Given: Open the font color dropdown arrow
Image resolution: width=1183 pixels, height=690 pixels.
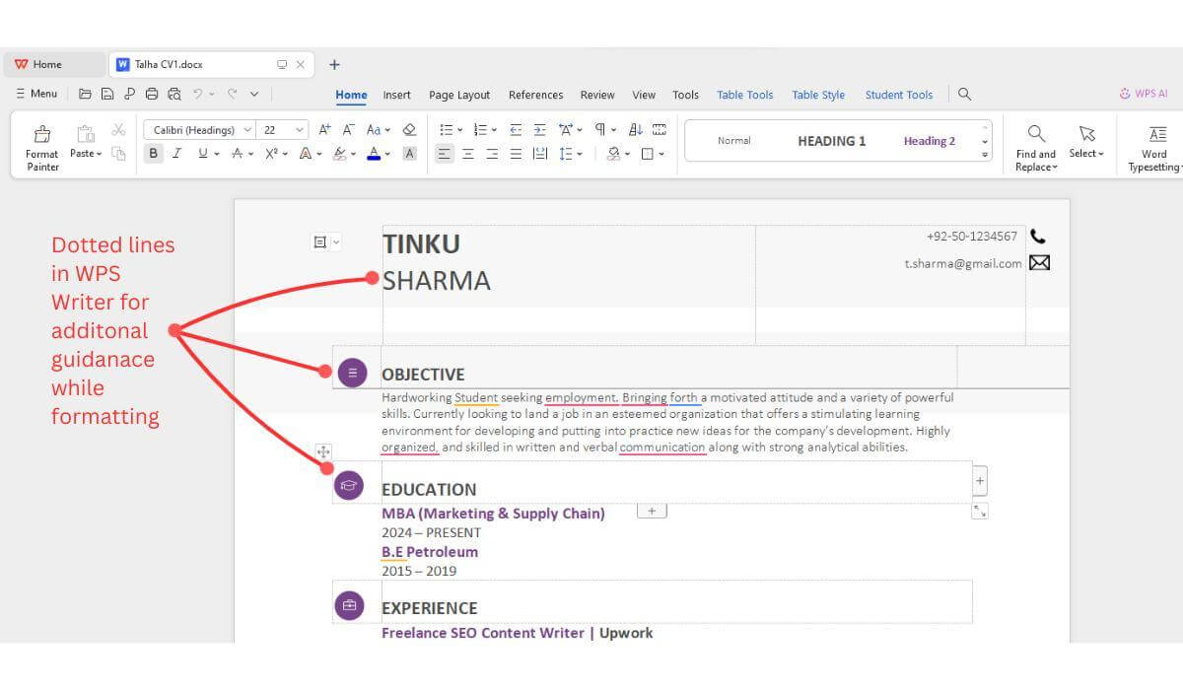Looking at the screenshot, I should point(387,154).
